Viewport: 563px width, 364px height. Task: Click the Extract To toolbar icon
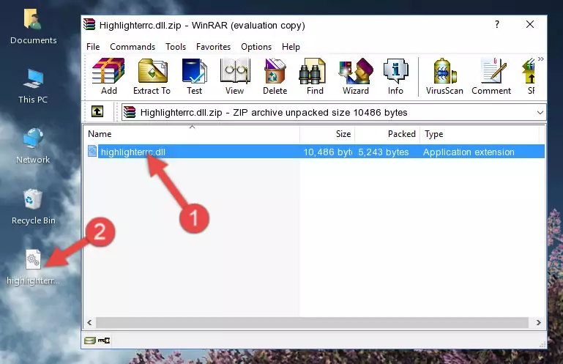pos(152,76)
